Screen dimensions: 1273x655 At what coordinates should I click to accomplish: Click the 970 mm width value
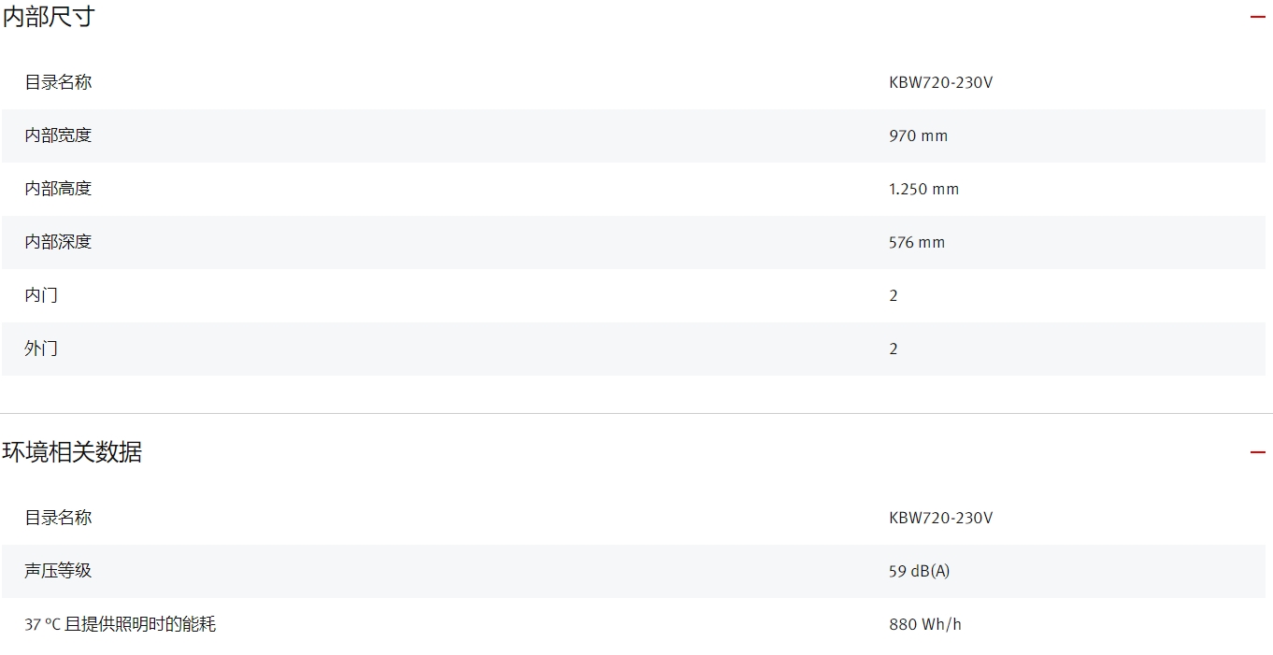918,135
